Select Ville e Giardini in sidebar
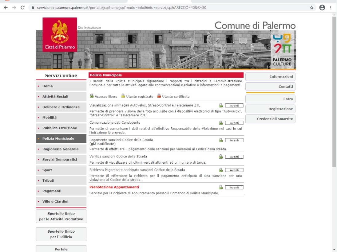The width and height of the screenshot is (337, 252). (61, 202)
